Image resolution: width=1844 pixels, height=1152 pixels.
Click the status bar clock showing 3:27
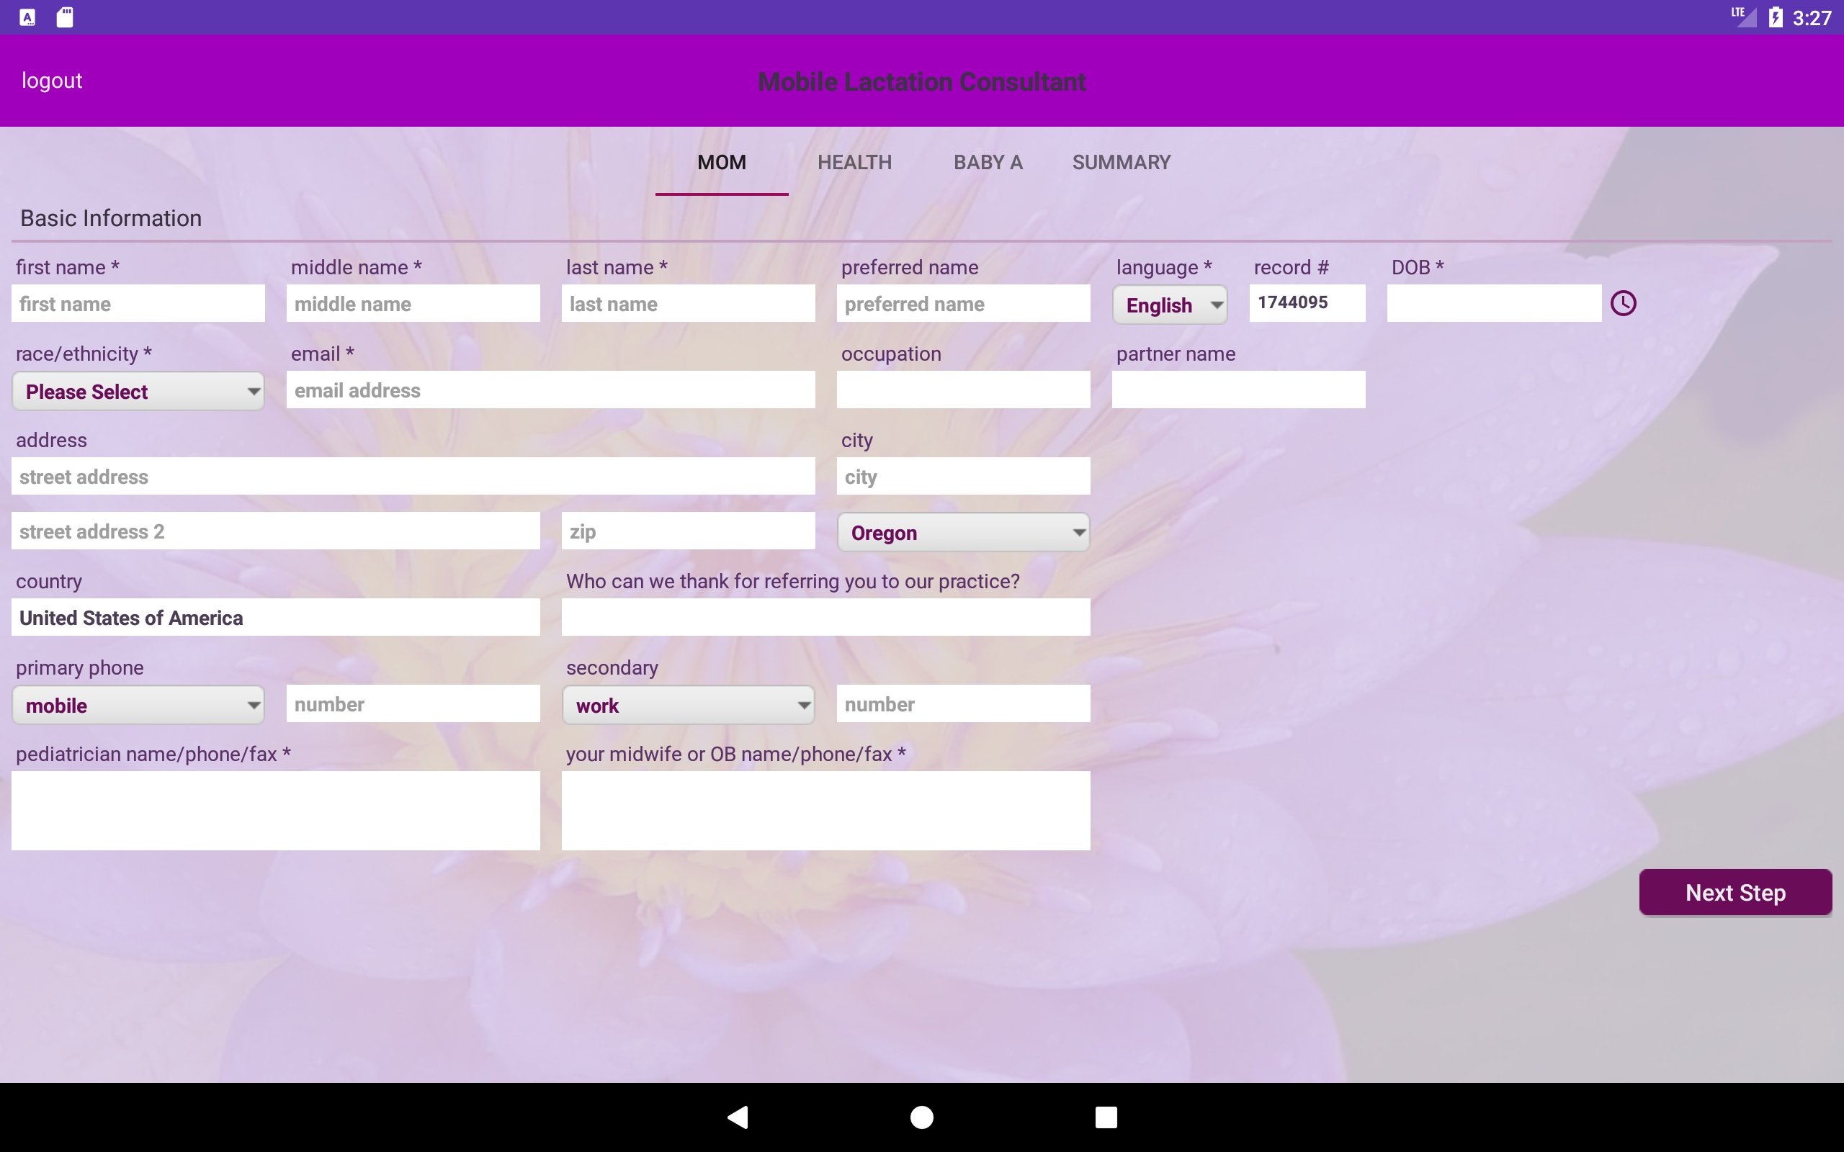click(1812, 17)
